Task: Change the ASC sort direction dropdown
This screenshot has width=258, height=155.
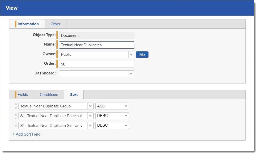Action: pos(126,106)
